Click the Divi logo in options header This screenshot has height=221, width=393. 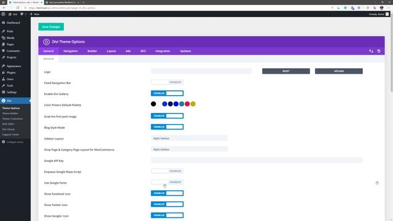pos(47,42)
